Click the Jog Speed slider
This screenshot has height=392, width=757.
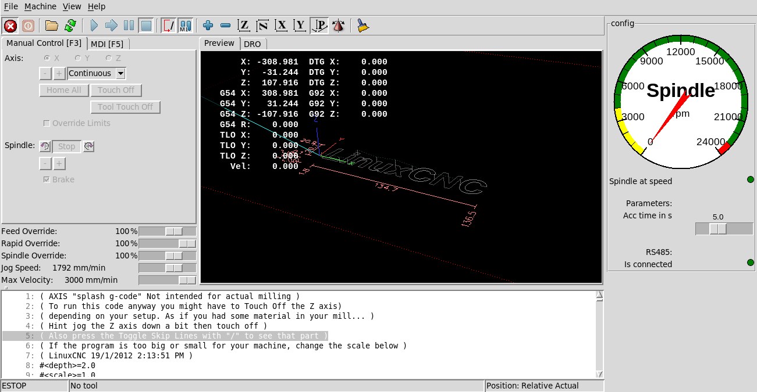(x=168, y=268)
